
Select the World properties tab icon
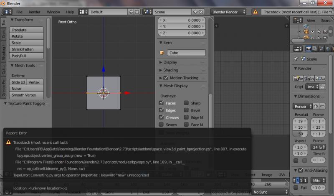(x=328, y=49)
